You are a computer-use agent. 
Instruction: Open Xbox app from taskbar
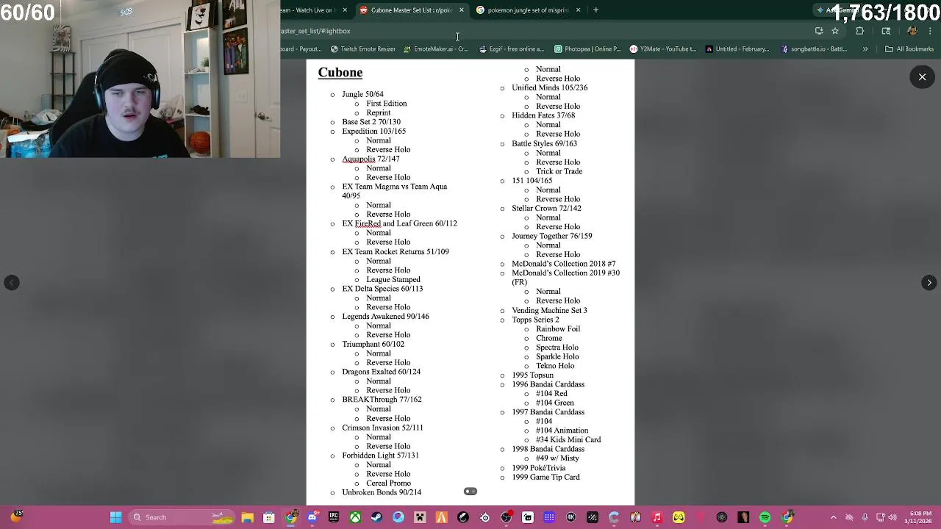[x=355, y=517]
